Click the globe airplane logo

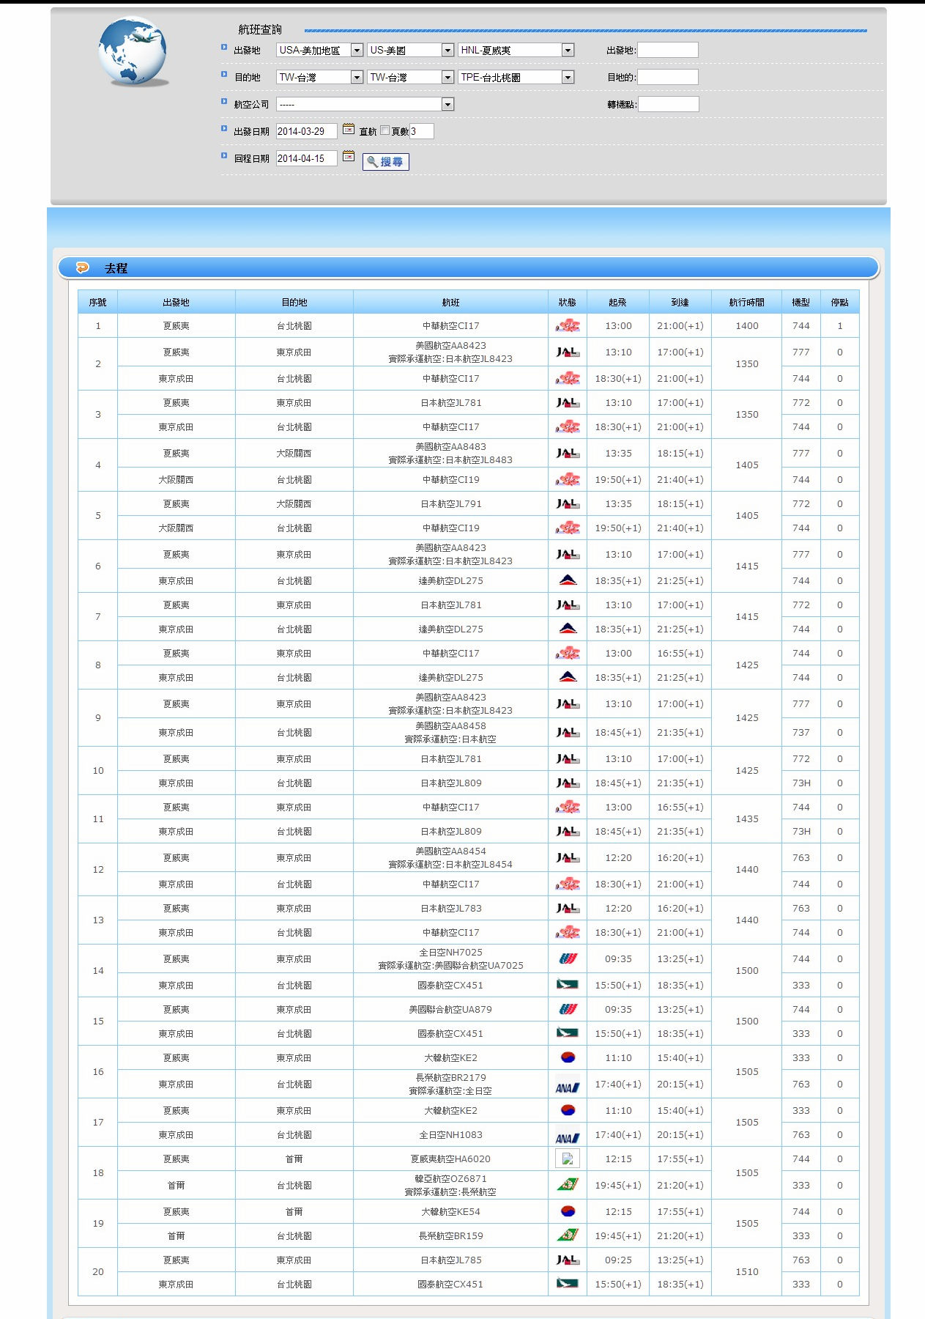pos(133,51)
